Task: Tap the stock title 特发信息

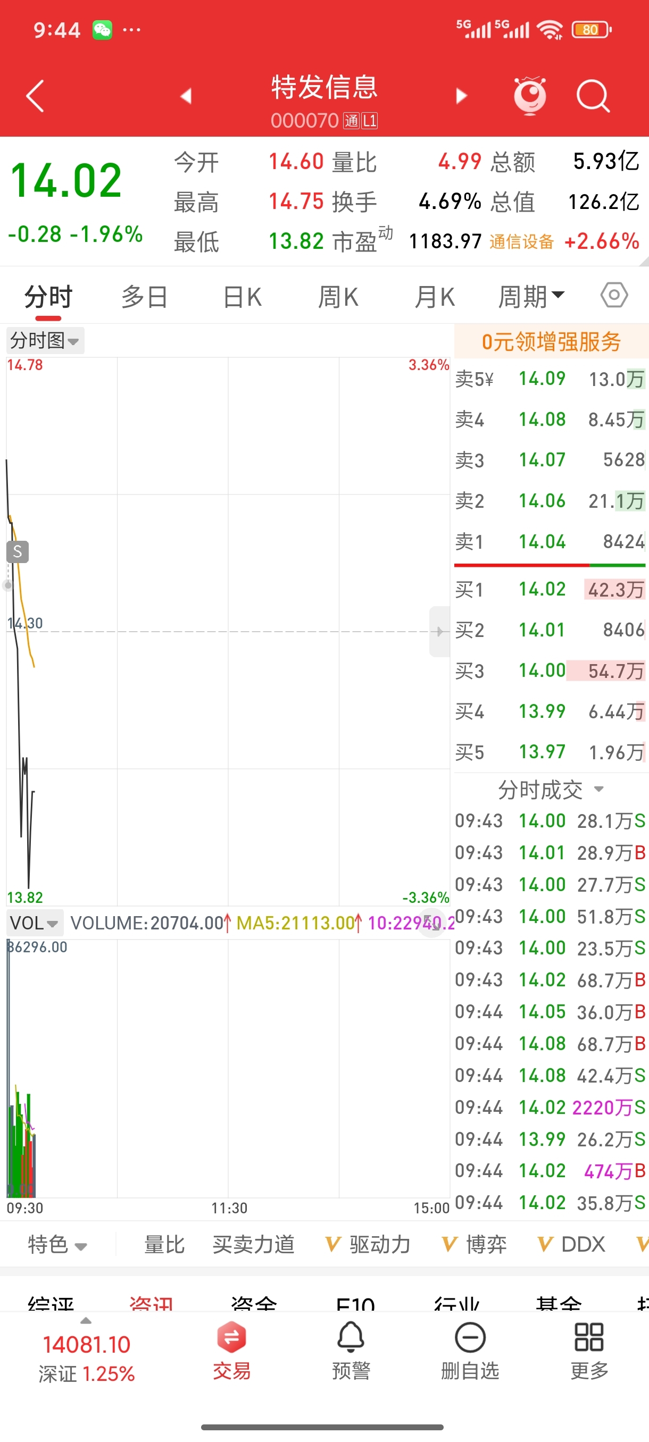Action: pyautogui.click(x=324, y=87)
